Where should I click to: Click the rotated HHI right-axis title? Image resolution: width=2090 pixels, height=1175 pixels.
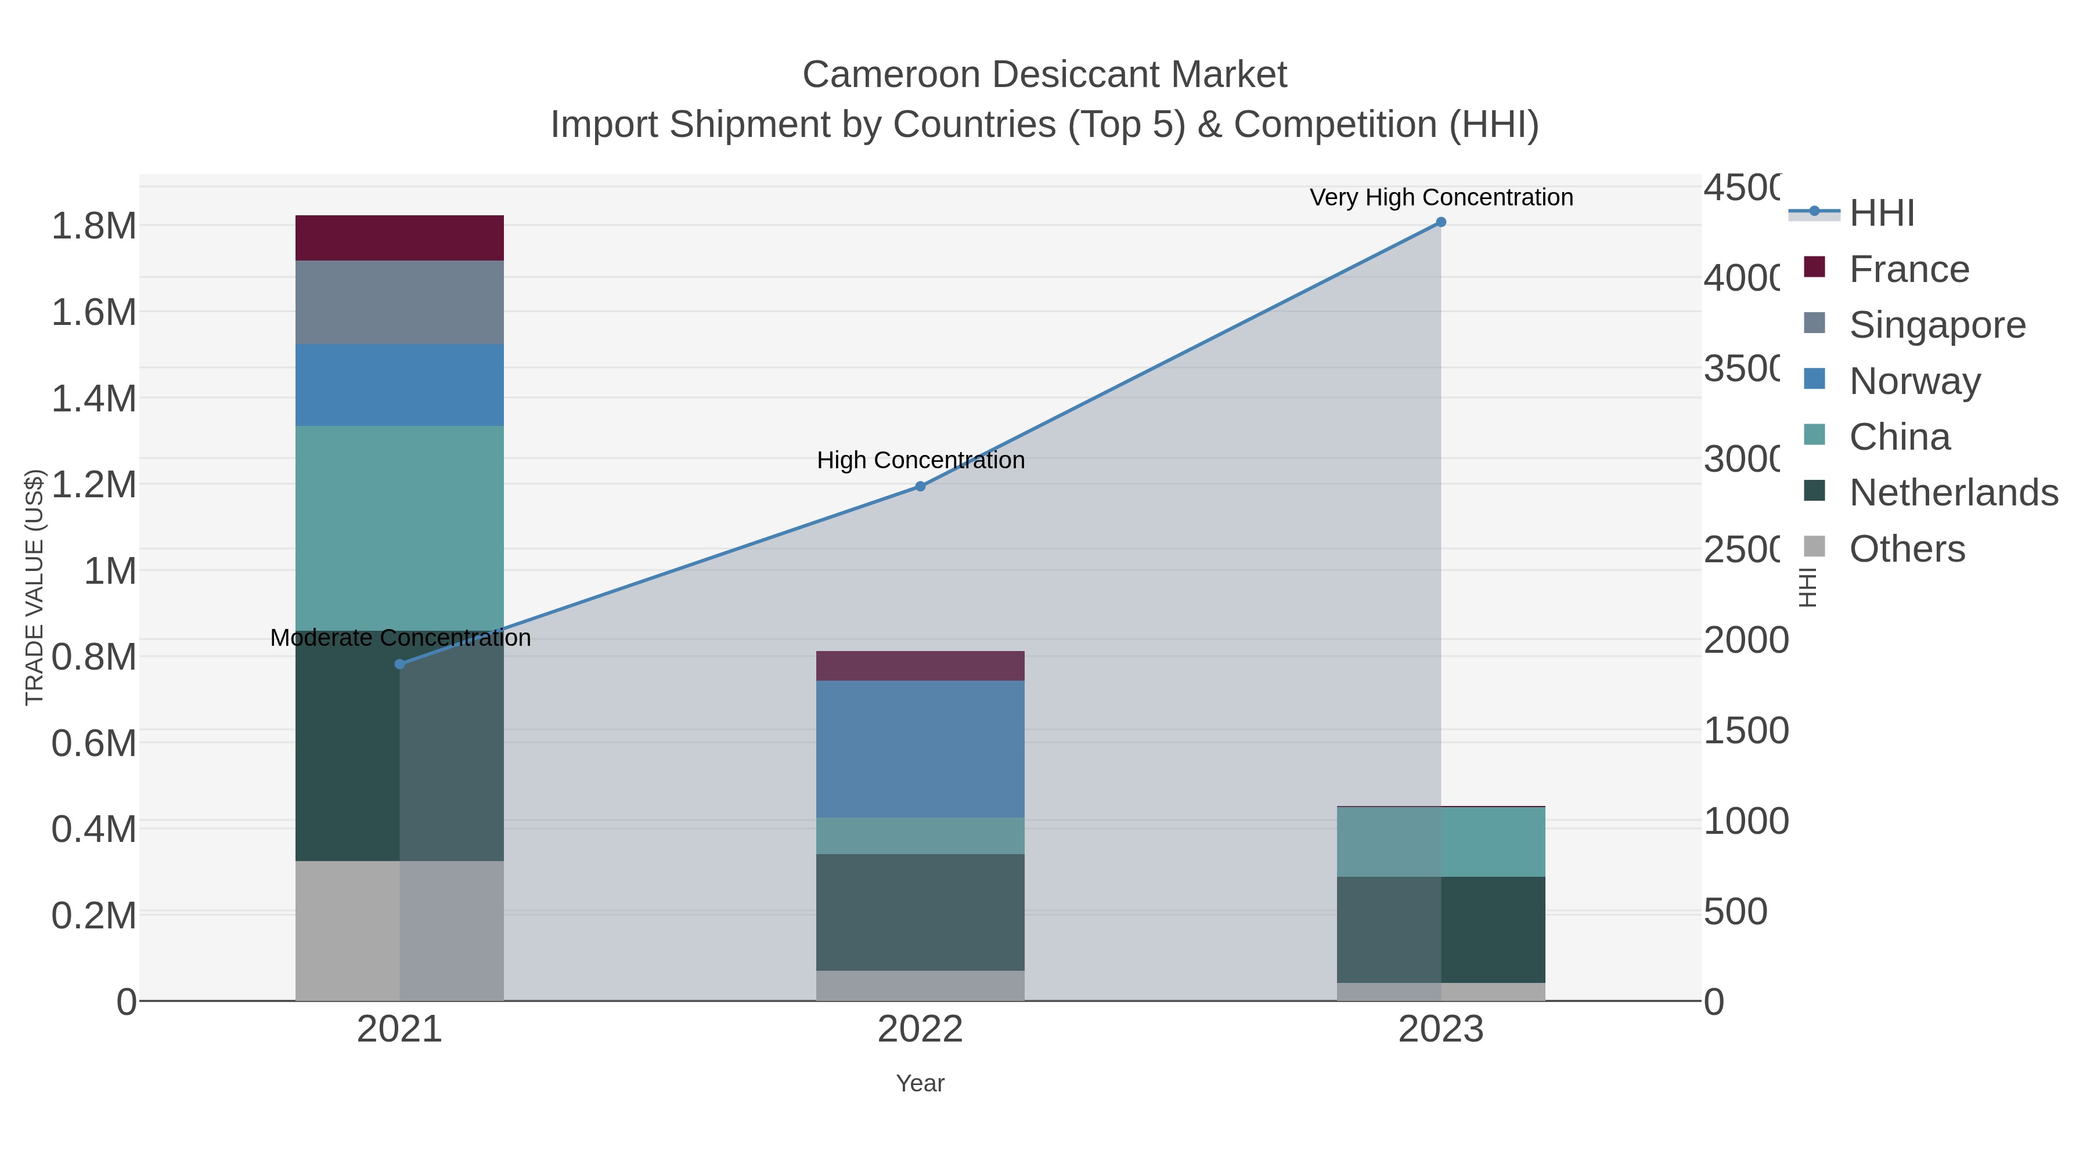click(1808, 588)
